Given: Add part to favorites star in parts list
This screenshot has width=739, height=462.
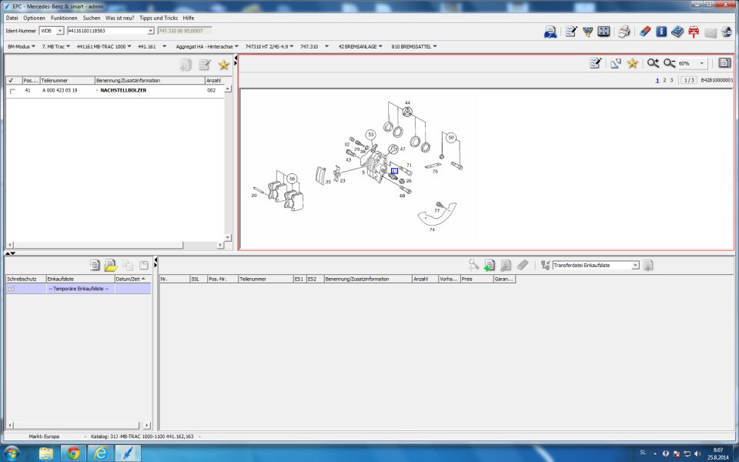Looking at the screenshot, I should [223, 65].
